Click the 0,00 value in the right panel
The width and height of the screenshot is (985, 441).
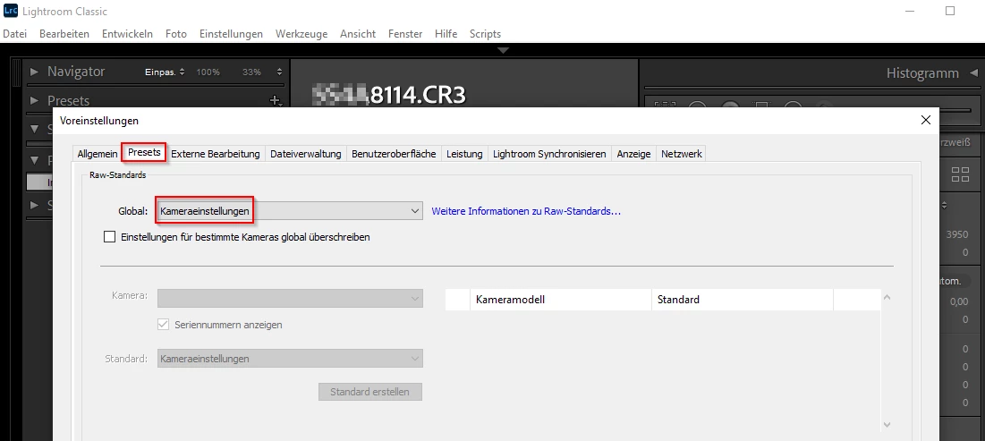click(x=959, y=302)
